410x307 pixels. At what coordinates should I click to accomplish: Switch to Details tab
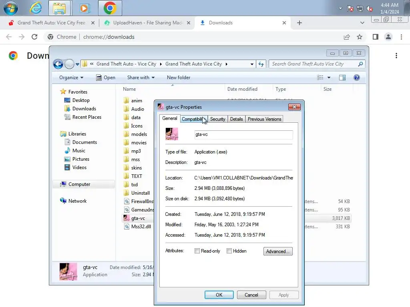(236, 119)
